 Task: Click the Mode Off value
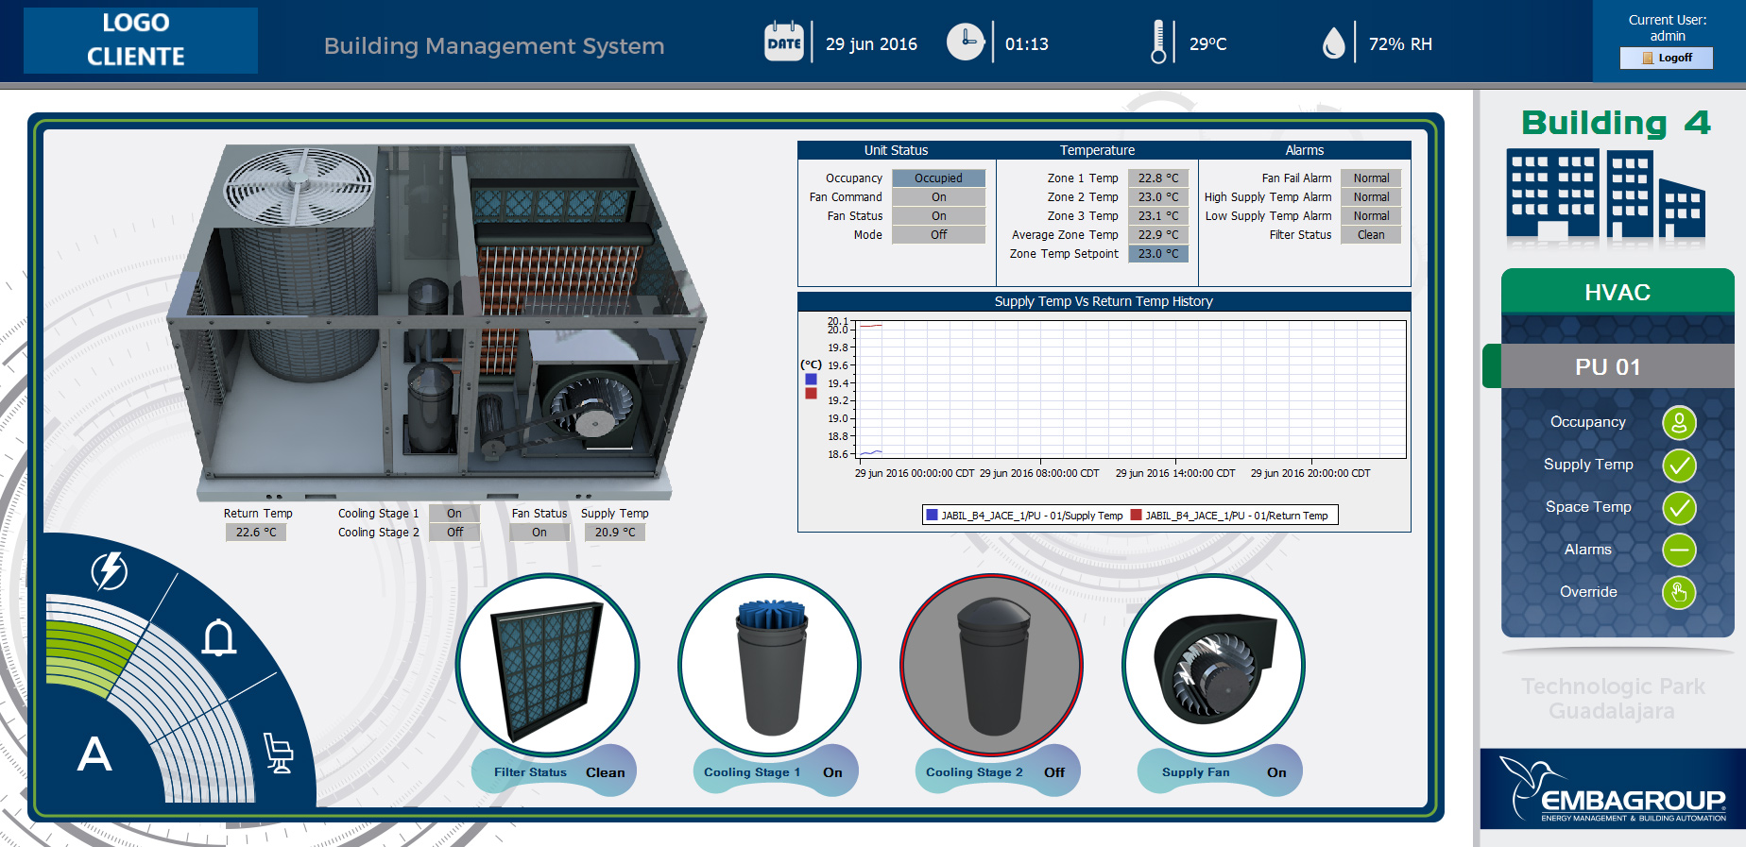pos(938,235)
